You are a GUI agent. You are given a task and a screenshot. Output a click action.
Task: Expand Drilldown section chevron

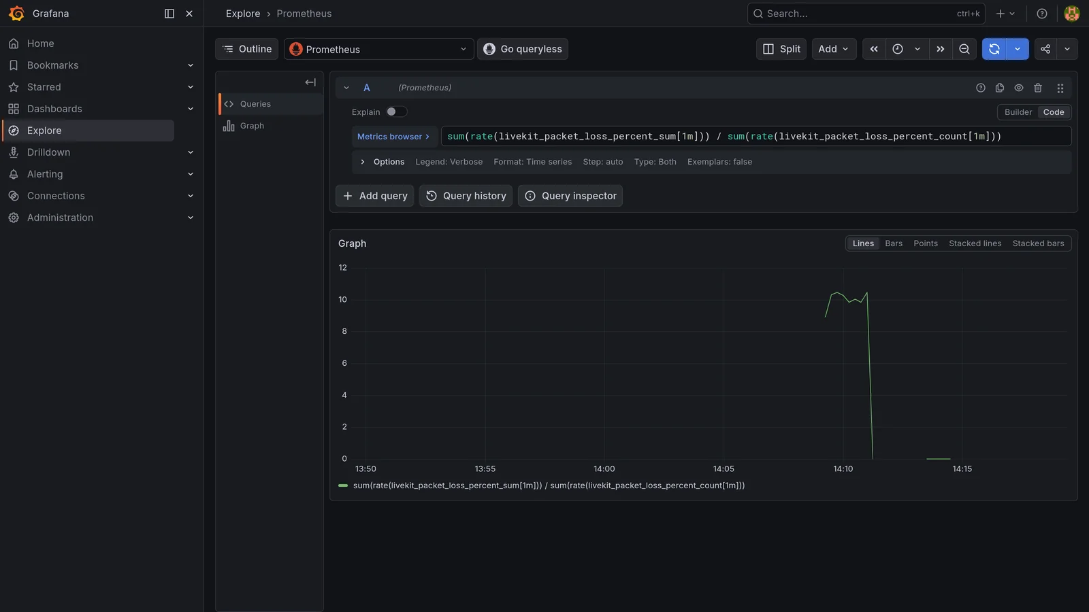pyautogui.click(x=191, y=152)
